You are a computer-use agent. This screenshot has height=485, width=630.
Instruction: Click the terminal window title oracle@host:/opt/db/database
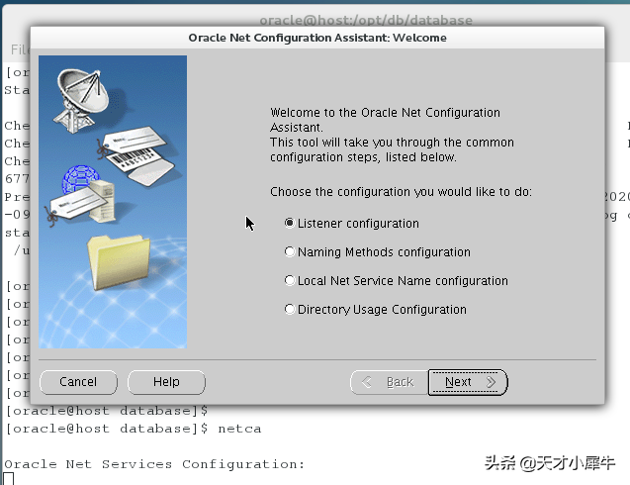(366, 20)
